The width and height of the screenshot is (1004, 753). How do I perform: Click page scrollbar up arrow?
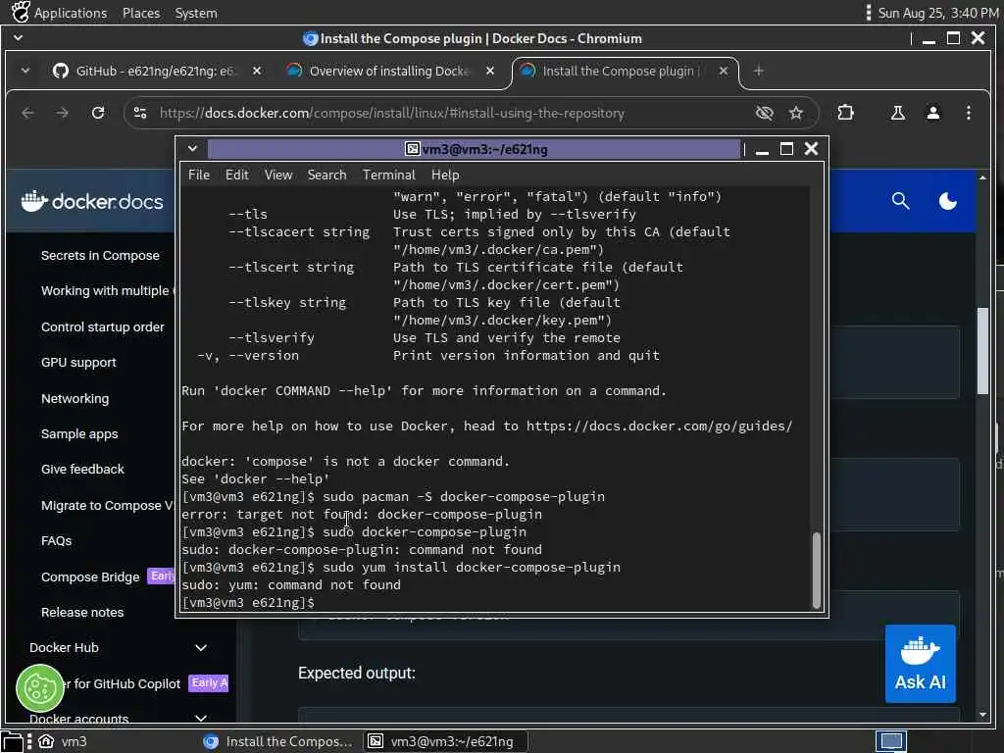pos(982,177)
